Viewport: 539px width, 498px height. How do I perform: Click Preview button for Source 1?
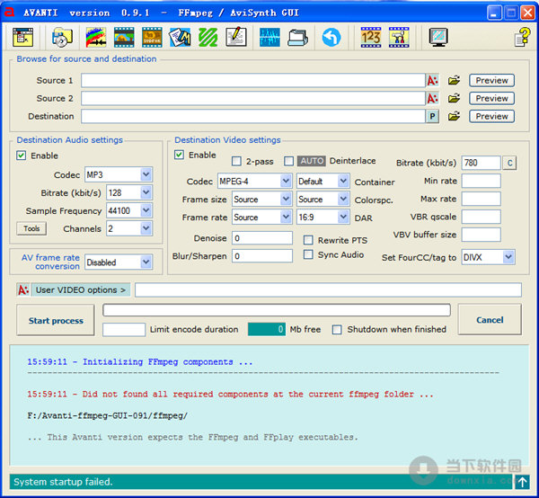[x=491, y=81]
